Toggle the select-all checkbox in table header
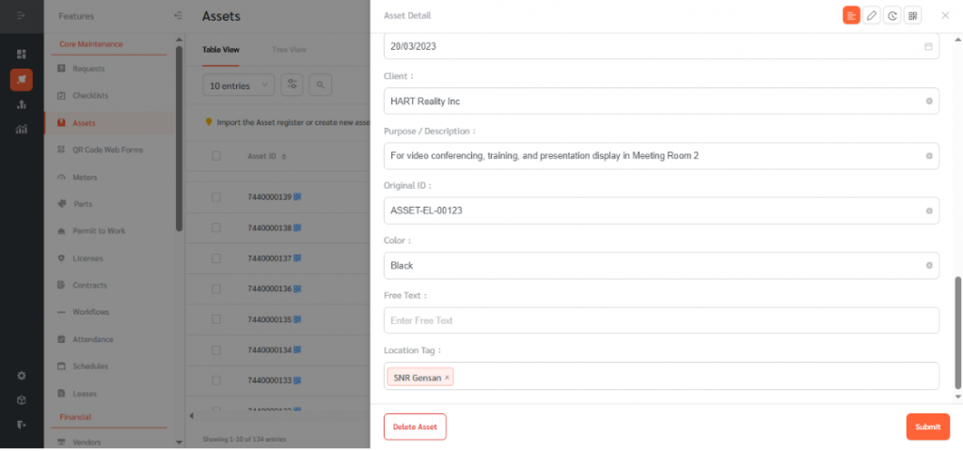This screenshot has width=963, height=451. (216, 156)
